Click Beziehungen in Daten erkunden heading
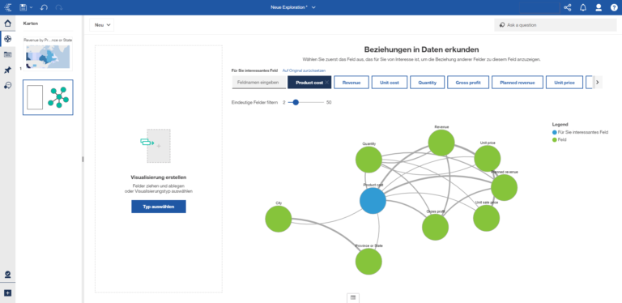622x303 pixels. click(x=421, y=49)
